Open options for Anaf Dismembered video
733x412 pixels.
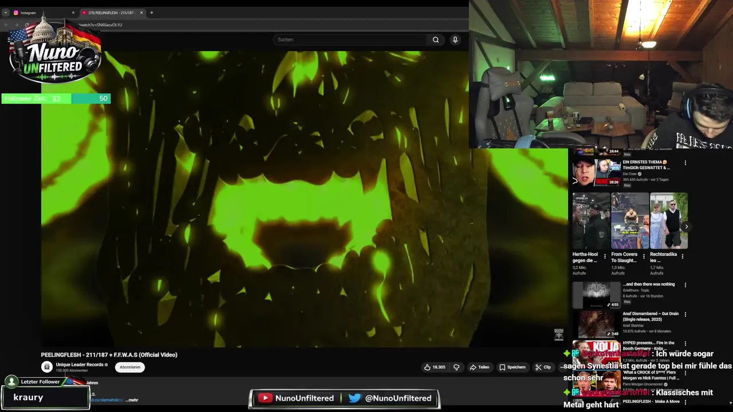click(x=685, y=314)
